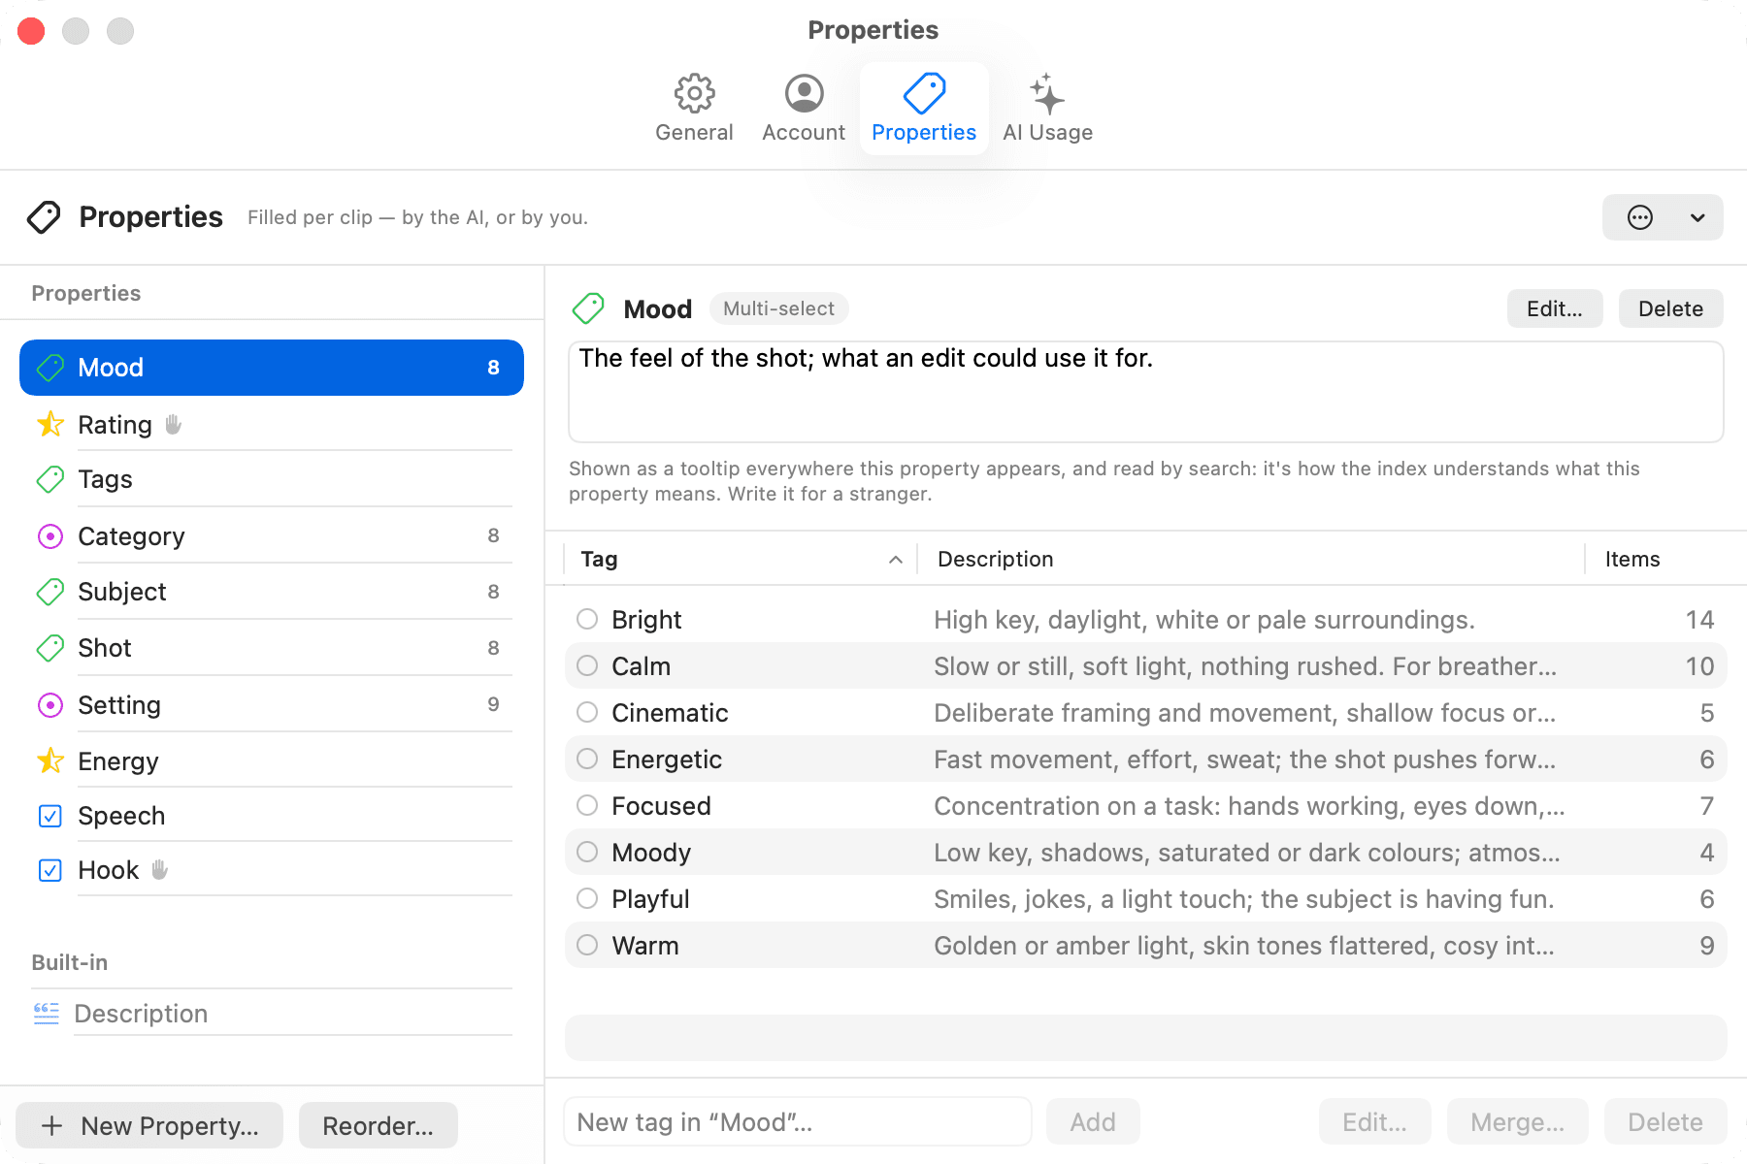Select the Playful tag radio circle

[587, 898]
